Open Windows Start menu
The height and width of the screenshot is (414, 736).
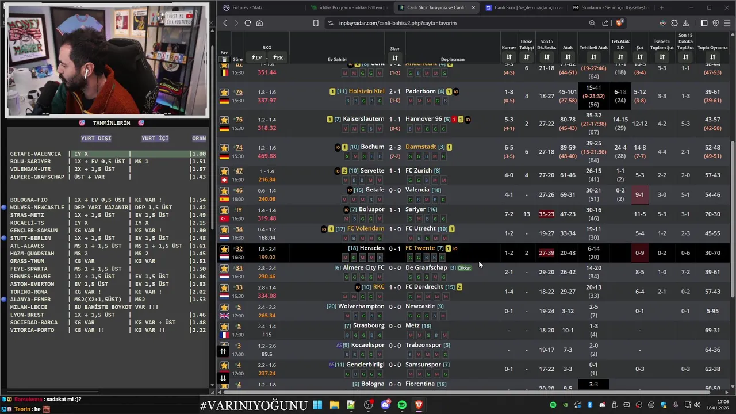(x=317, y=405)
